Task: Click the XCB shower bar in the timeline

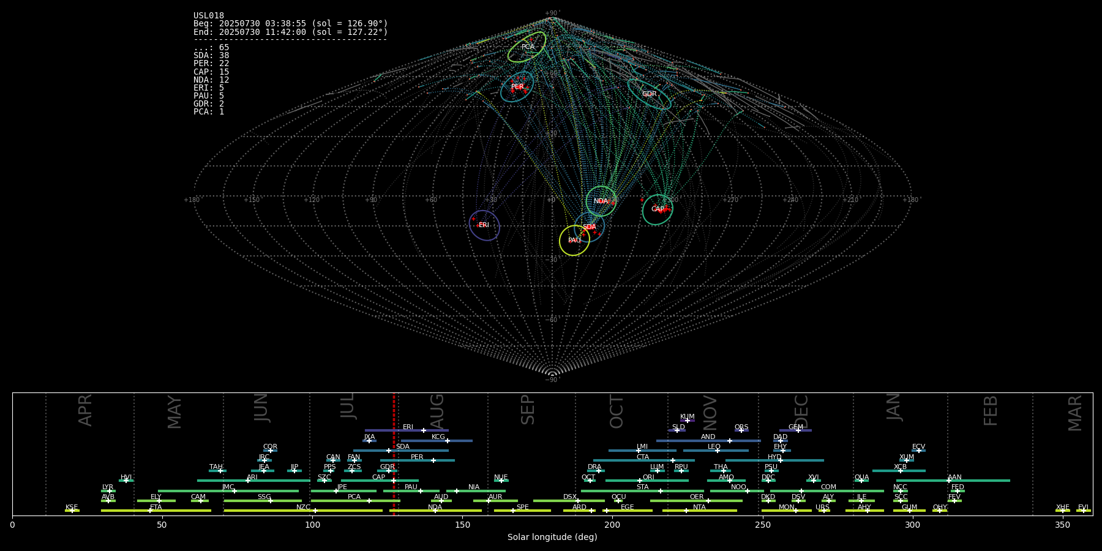Action: (899, 471)
